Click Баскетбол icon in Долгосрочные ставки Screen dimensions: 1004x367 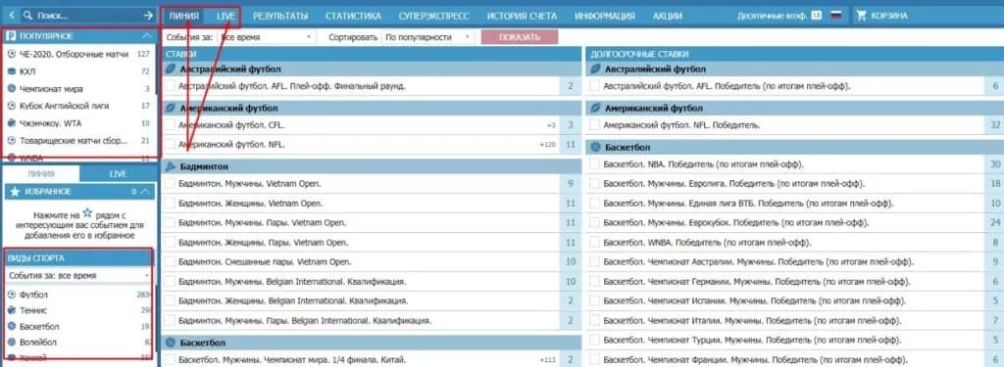[x=595, y=148]
